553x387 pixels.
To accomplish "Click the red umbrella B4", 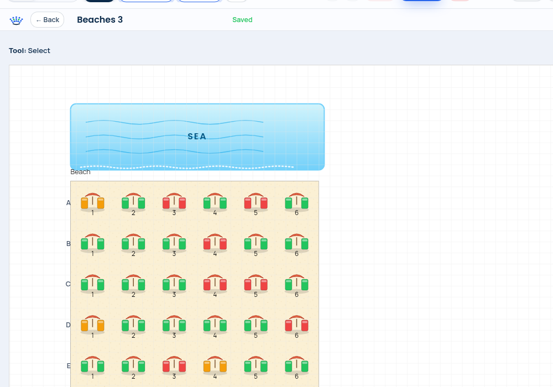I will pos(215,244).
